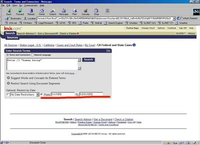Click the greyed-out Stop icon

point(107,12)
